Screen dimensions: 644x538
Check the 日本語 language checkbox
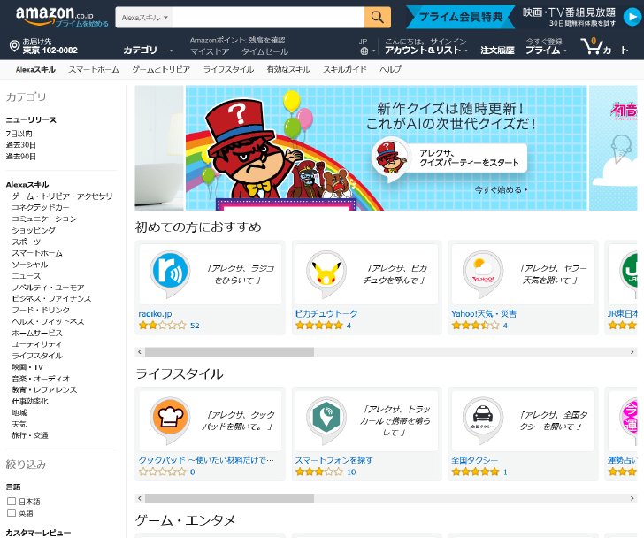click(x=11, y=502)
